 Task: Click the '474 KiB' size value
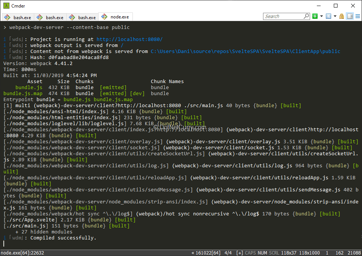[59, 93]
